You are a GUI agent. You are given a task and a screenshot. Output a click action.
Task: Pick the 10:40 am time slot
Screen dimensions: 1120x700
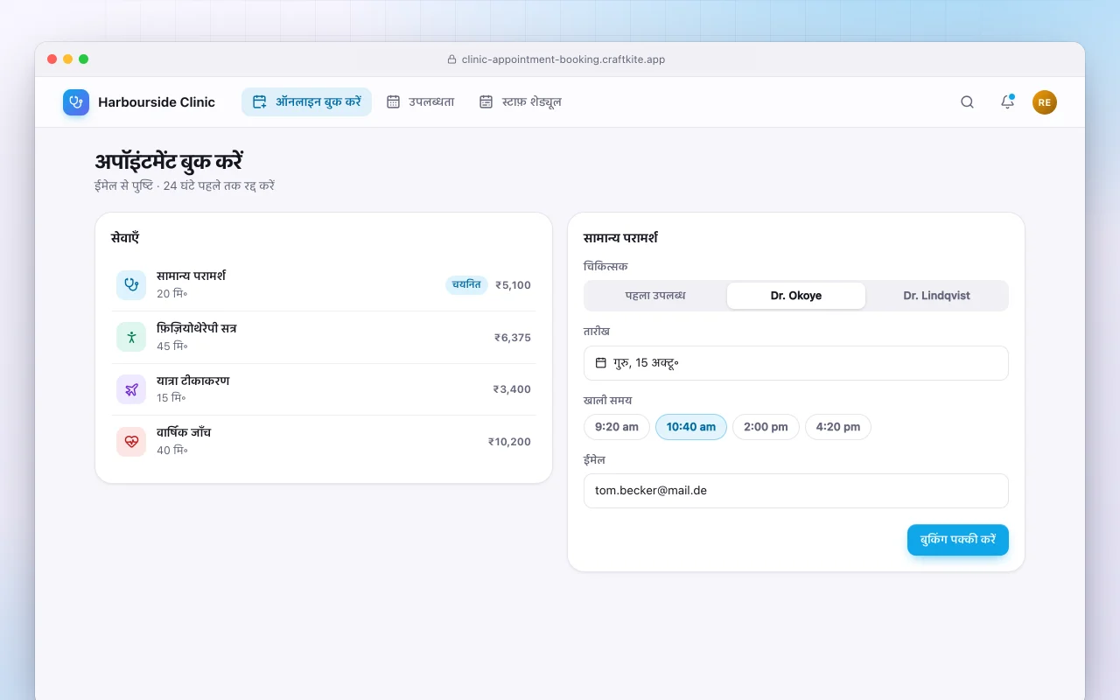click(x=691, y=427)
